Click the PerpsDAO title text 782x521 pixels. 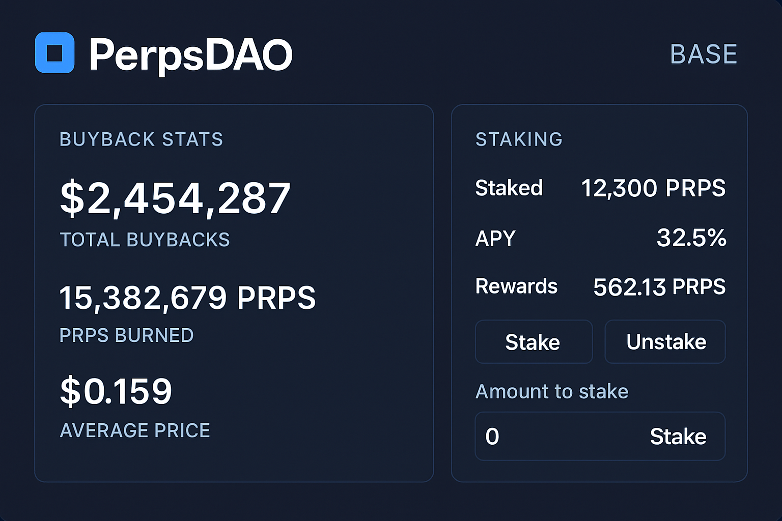pos(190,54)
